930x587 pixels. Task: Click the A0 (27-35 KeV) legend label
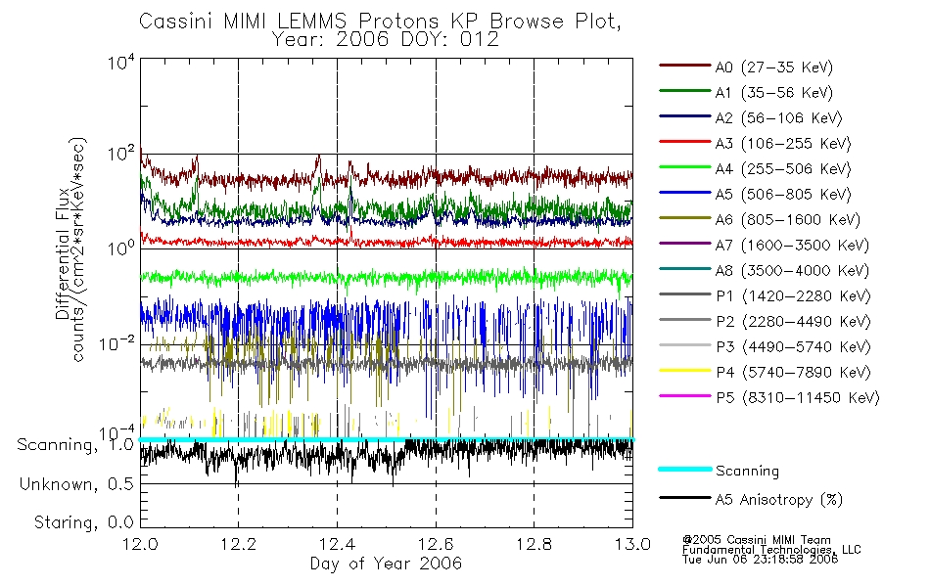tap(774, 67)
